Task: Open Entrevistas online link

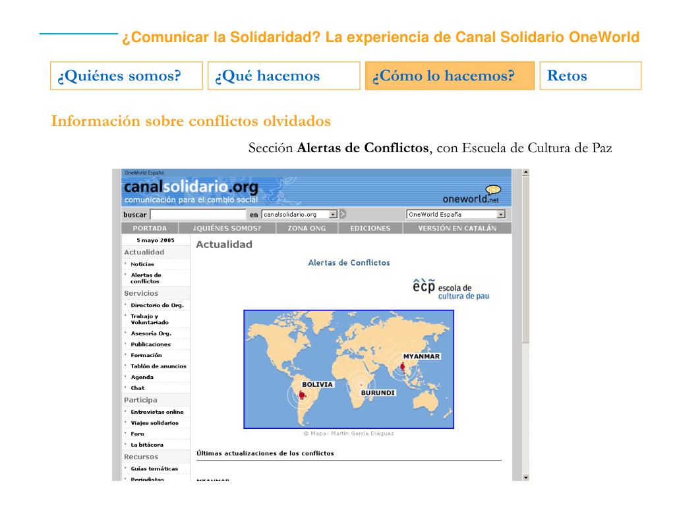Action: coord(157,412)
